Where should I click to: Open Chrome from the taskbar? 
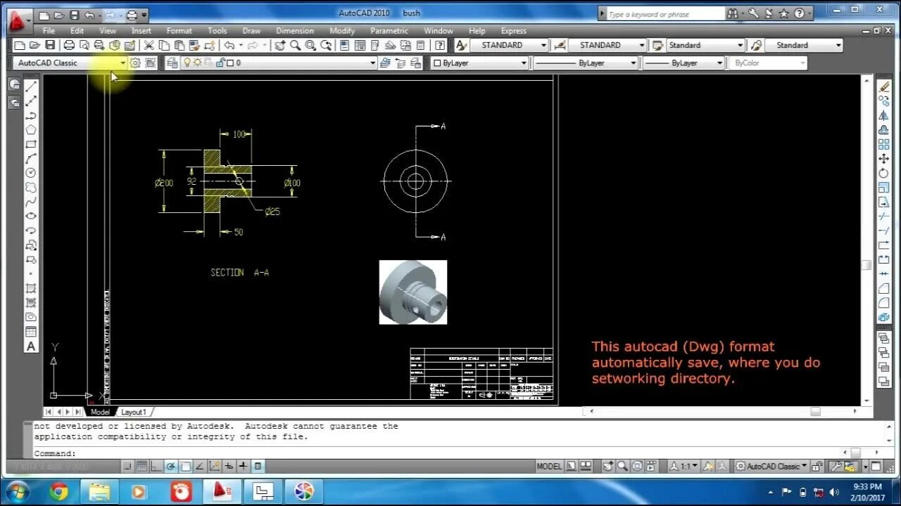tap(58, 491)
